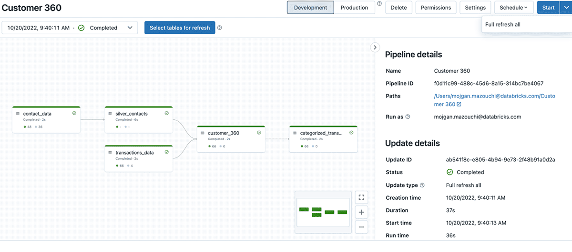This screenshot has width=572, height=252.
Task: Click info icon next to Production mode
Action: pyautogui.click(x=379, y=4)
